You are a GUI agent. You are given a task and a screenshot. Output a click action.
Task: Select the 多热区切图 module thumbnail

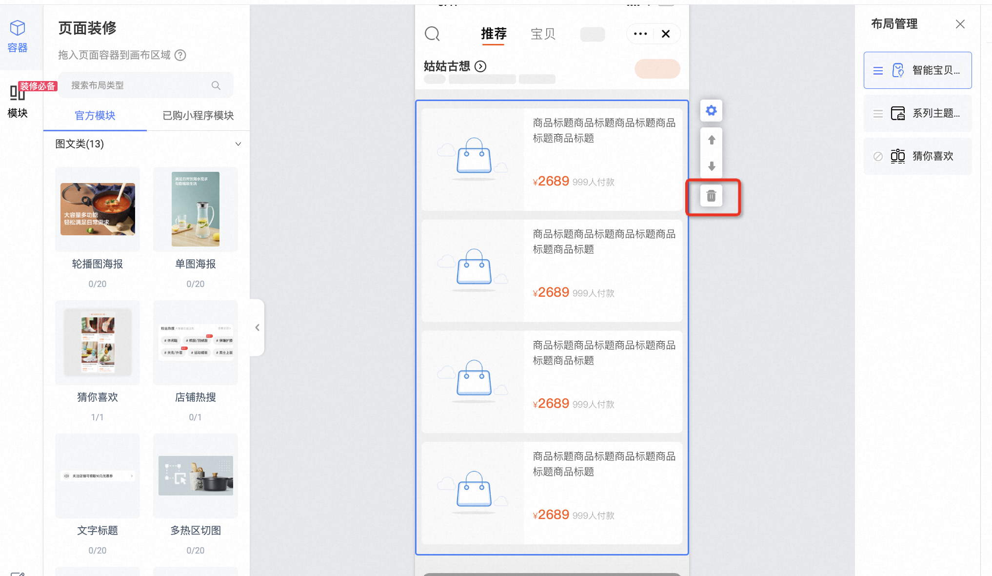point(196,476)
